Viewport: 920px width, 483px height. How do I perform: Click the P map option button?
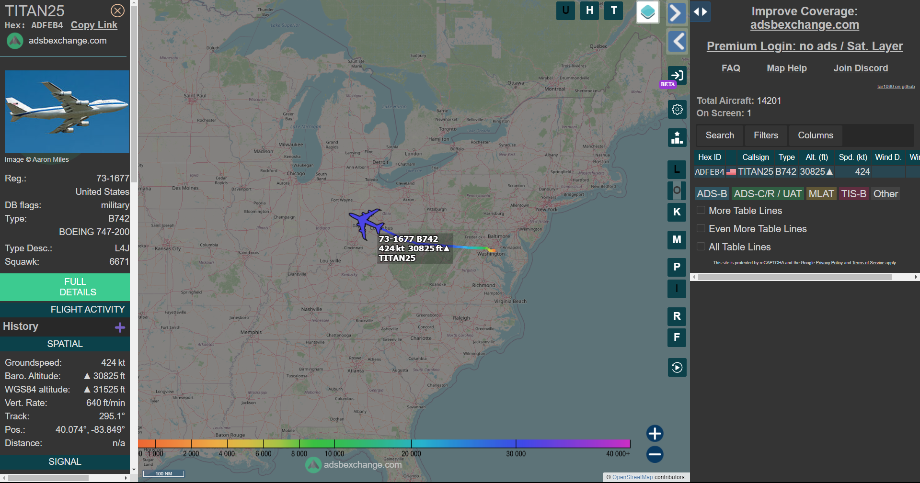click(677, 267)
